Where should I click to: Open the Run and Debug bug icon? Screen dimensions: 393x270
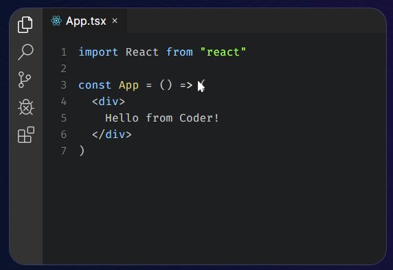[x=26, y=107]
